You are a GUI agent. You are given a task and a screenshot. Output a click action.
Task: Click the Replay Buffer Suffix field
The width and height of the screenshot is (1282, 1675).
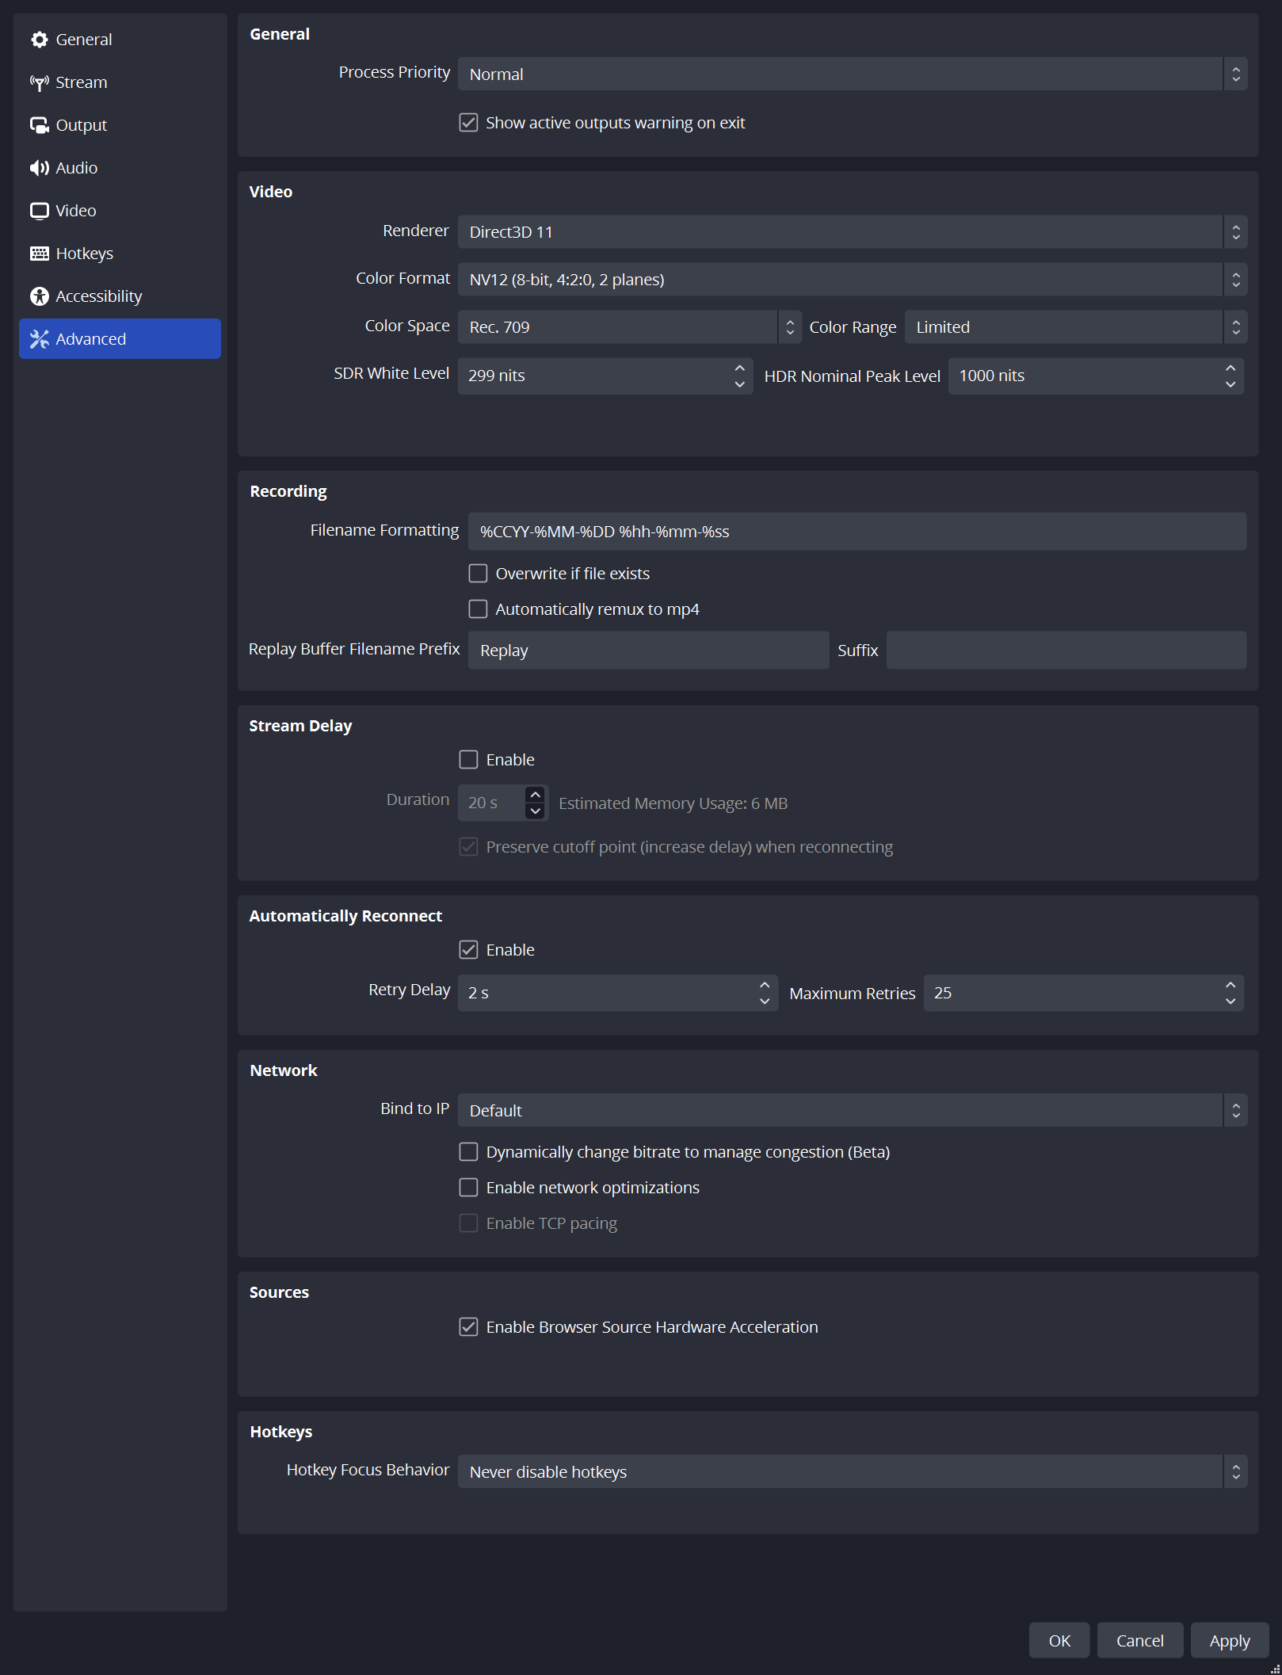[x=1066, y=650]
